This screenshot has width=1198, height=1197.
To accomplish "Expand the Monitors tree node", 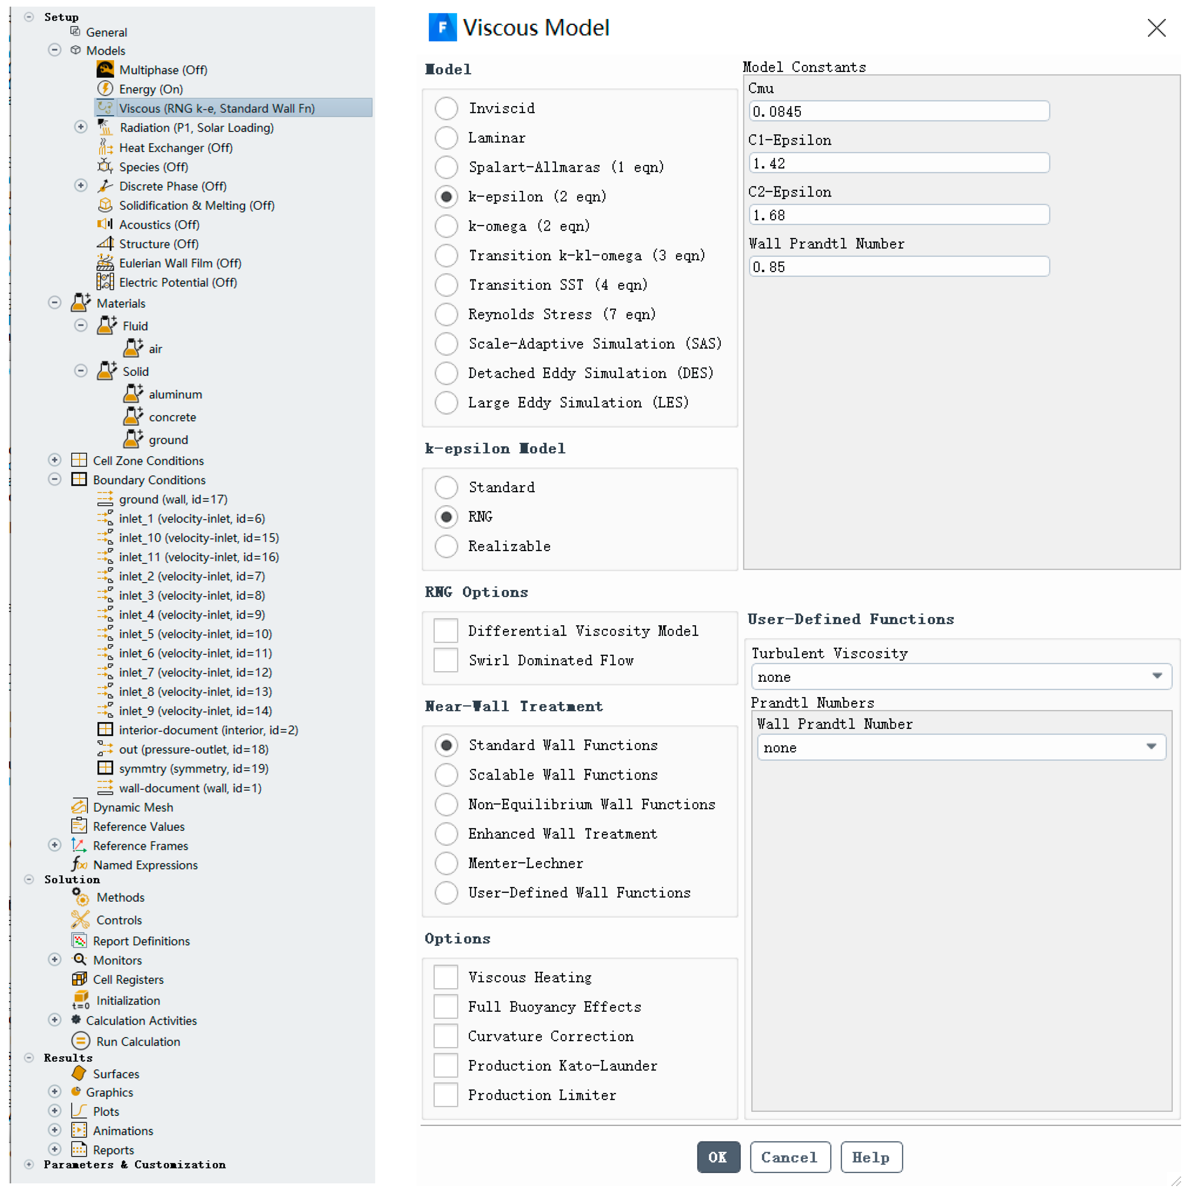I will 55,959.
